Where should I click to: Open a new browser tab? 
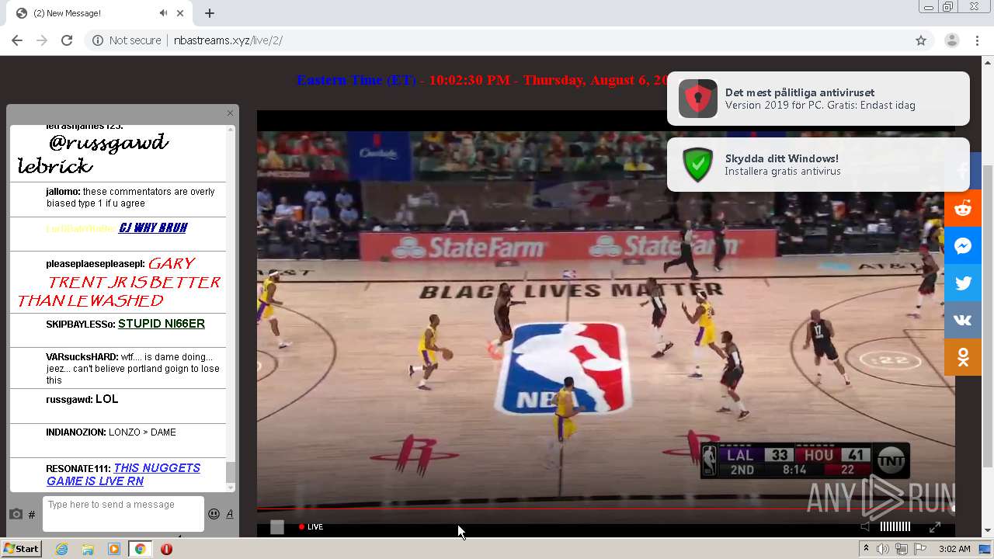pyautogui.click(x=210, y=13)
